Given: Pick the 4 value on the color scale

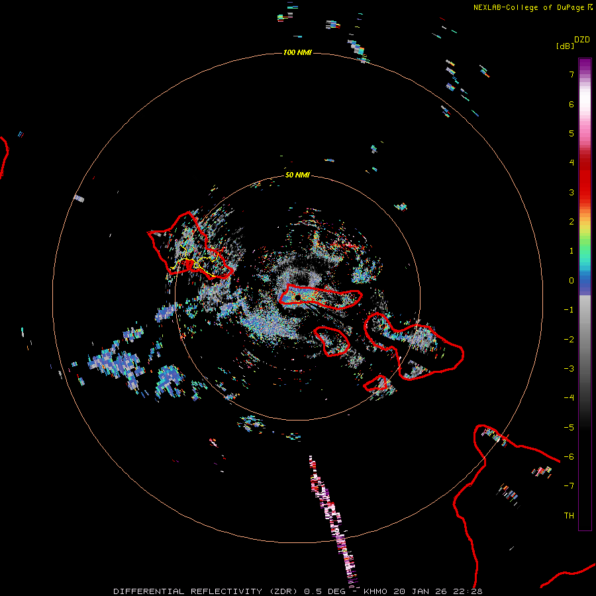Looking at the screenshot, I should 571,163.
